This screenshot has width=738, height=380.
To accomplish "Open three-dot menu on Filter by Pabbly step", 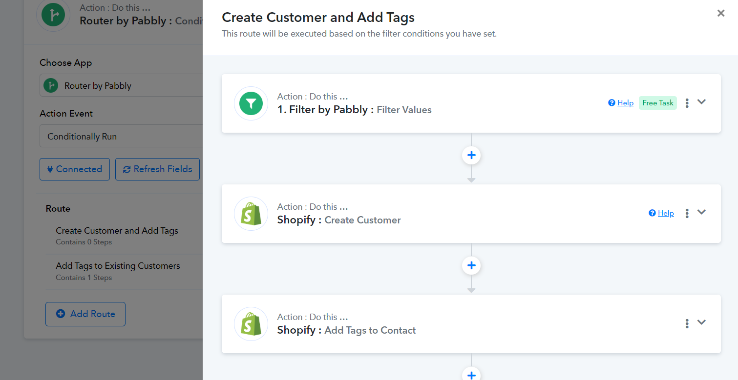I will tap(687, 103).
